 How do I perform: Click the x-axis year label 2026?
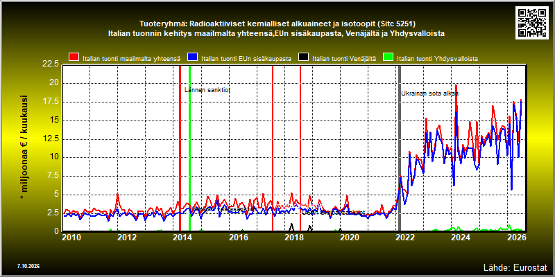click(x=515, y=237)
